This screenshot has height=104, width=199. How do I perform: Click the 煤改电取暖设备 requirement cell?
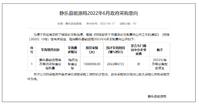[x=72, y=64]
